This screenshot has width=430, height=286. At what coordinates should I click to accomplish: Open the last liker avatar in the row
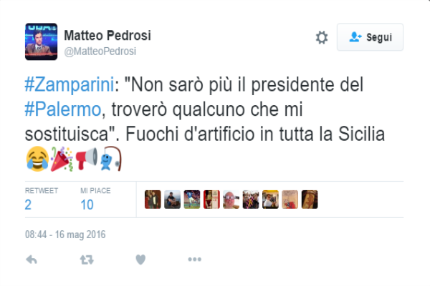click(310, 199)
